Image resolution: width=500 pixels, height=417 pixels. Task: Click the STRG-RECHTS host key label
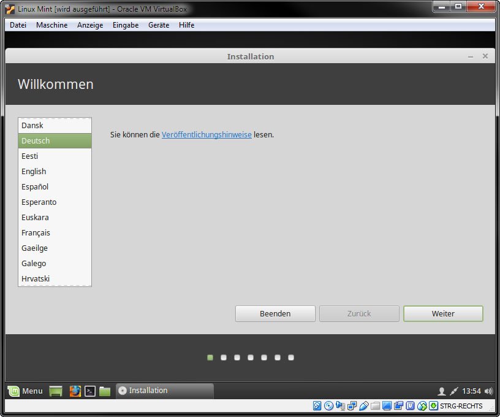tap(461, 406)
